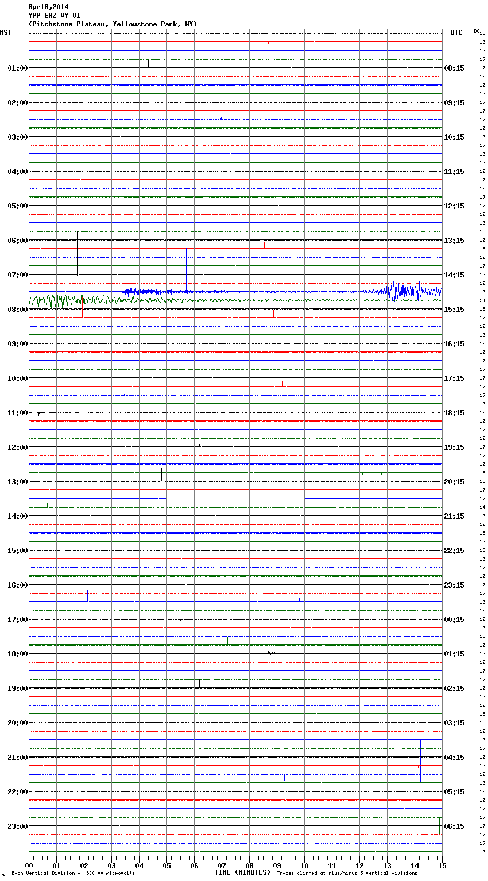This screenshot has height=881, width=488.
Task: Click minute "03" on the bottom axis
Action: coord(111,866)
